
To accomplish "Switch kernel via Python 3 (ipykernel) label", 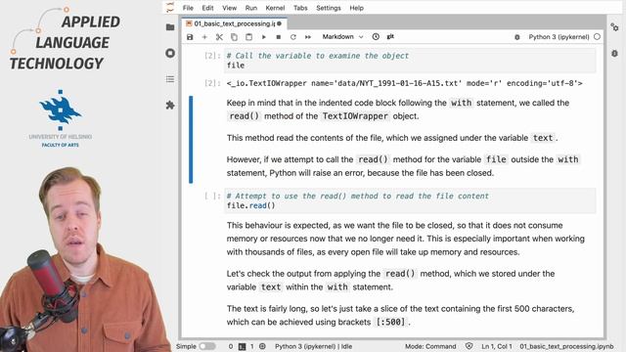I will click(x=559, y=37).
